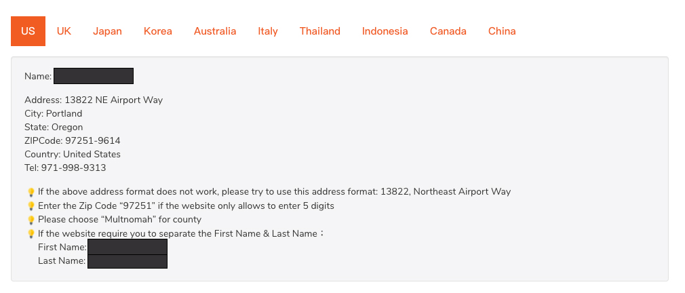Switch to the UK tab
685x293 pixels.
click(64, 31)
